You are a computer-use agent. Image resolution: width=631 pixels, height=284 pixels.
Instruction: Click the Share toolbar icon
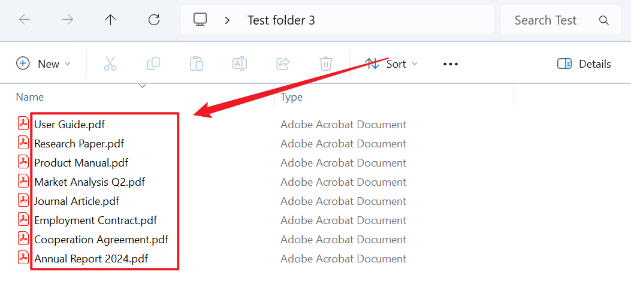click(x=283, y=64)
